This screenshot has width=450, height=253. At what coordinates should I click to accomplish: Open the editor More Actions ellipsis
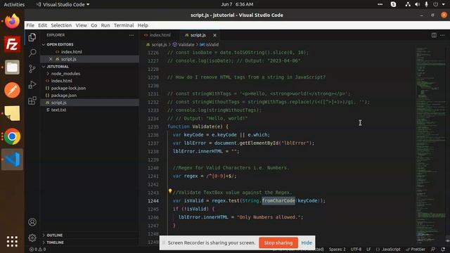click(x=442, y=35)
